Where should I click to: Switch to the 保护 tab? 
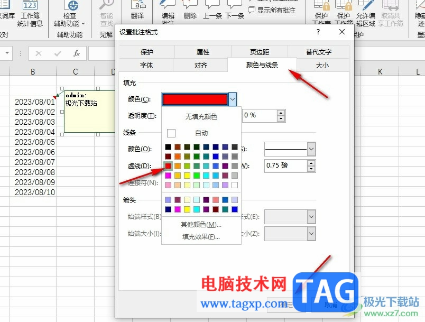coord(147,52)
